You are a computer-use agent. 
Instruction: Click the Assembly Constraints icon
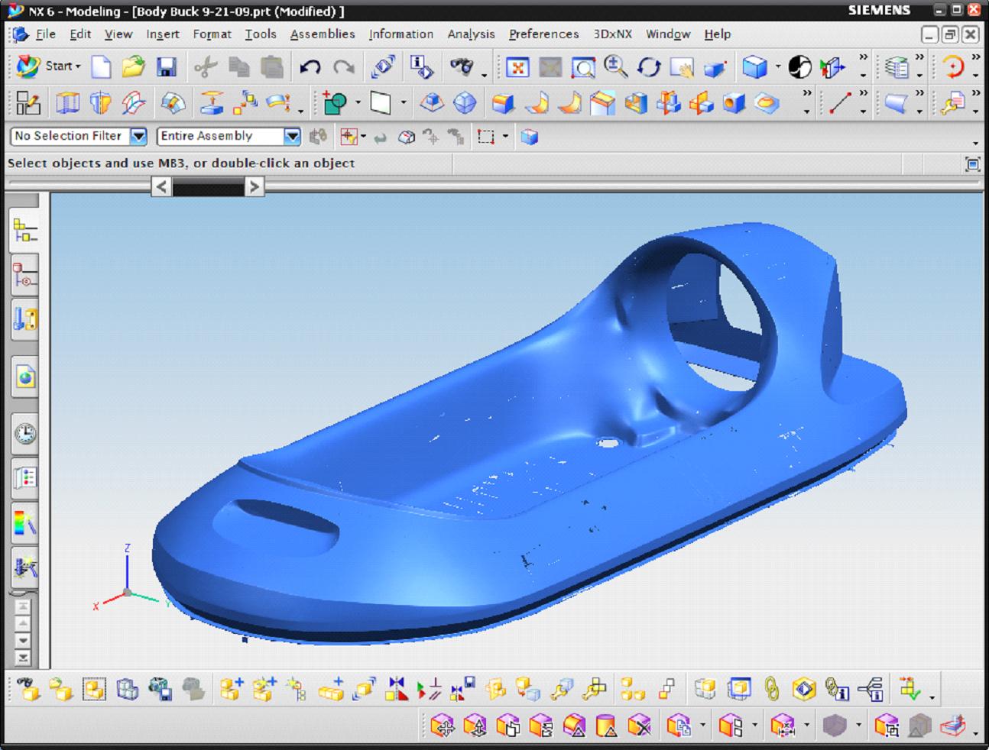(x=430, y=689)
